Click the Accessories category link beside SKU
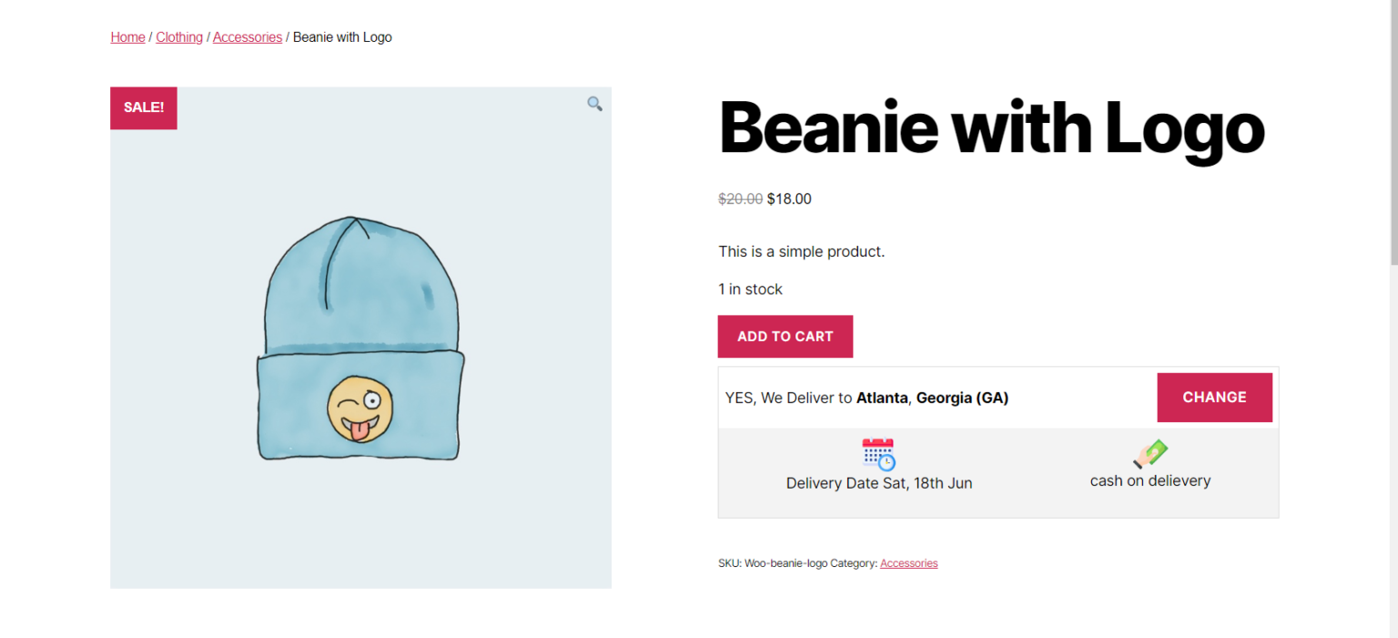The width and height of the screenshot is (1398, 638). [x=908, y=562]
